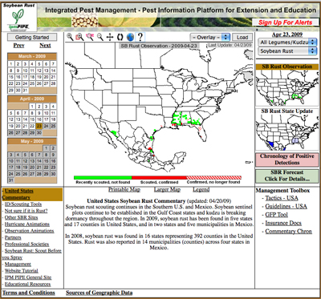Open the Legend link
Viewport: 321px width, 299px height.
[x=201, y=190]
